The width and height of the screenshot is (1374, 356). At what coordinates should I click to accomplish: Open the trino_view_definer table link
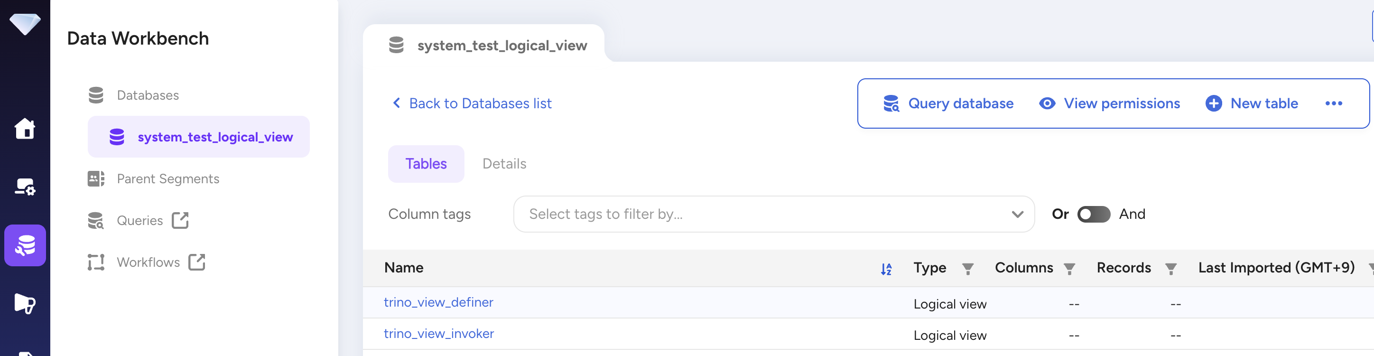438,302
